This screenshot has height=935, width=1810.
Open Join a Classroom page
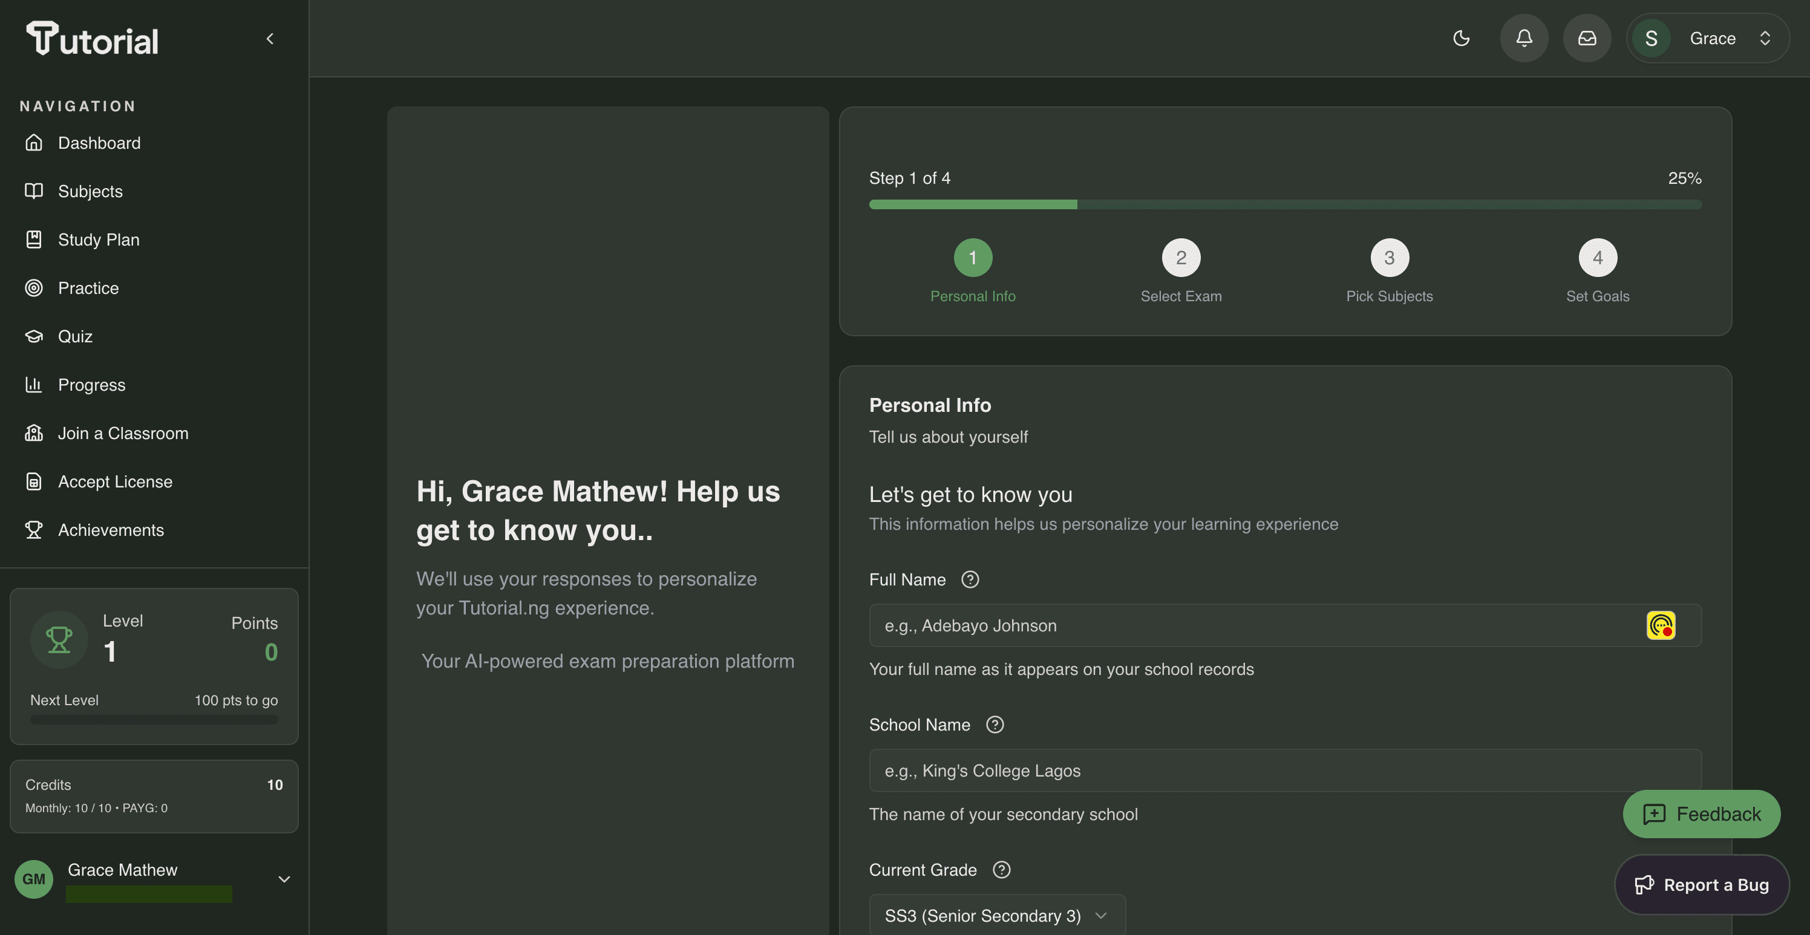pyautogui.click(x=123, y=434)
